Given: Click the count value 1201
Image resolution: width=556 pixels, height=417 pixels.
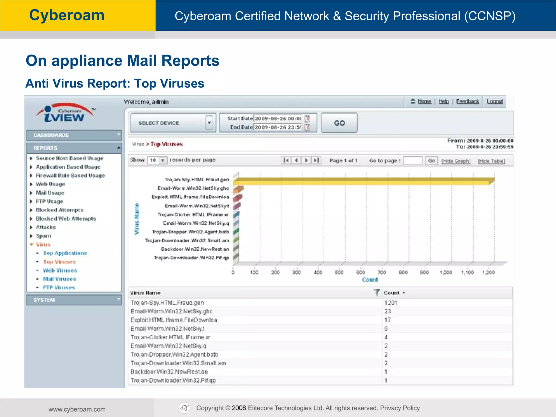Looking at the screenshot, I should click(391, 303).
